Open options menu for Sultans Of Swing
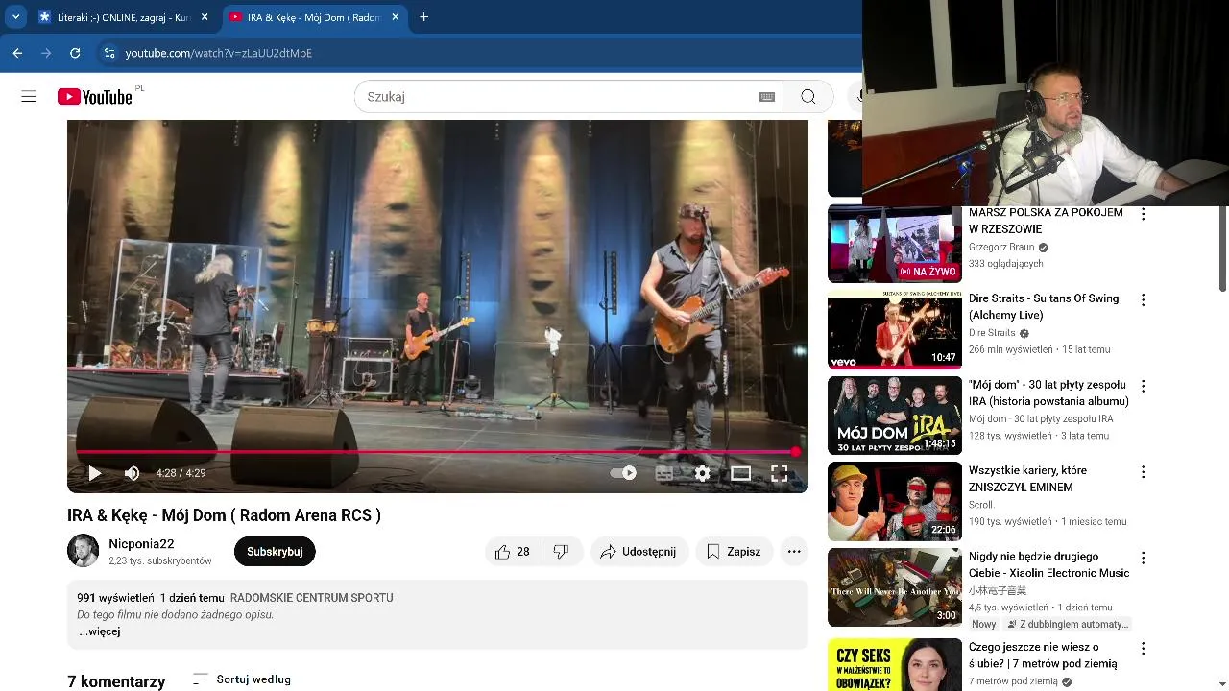 [x=1143, y=300]
